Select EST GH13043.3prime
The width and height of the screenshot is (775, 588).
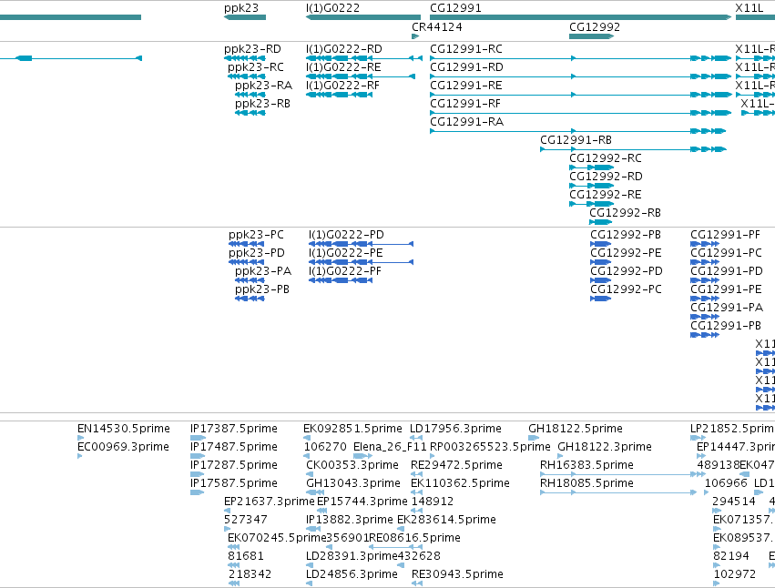(315, 492)
